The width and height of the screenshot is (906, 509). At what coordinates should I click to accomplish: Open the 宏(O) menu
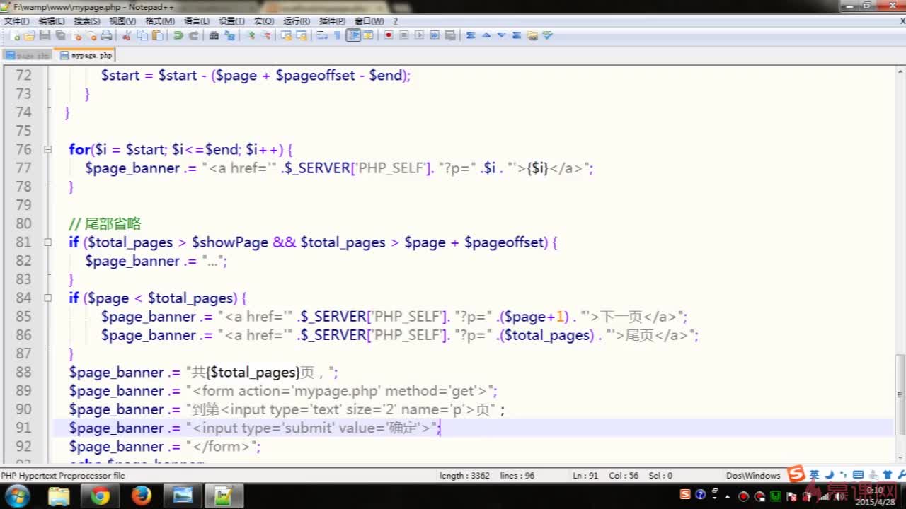coord(264,21)
